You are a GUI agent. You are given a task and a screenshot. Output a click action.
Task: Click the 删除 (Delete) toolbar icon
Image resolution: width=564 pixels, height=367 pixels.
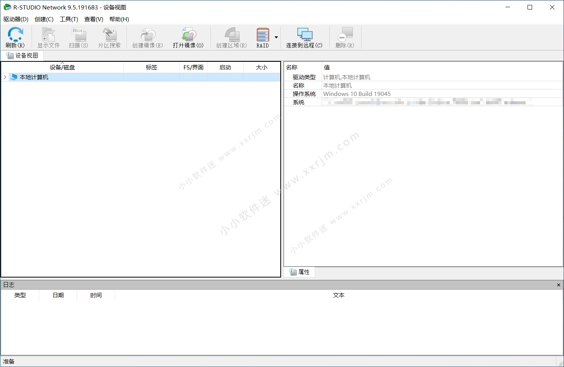(344, 37)
